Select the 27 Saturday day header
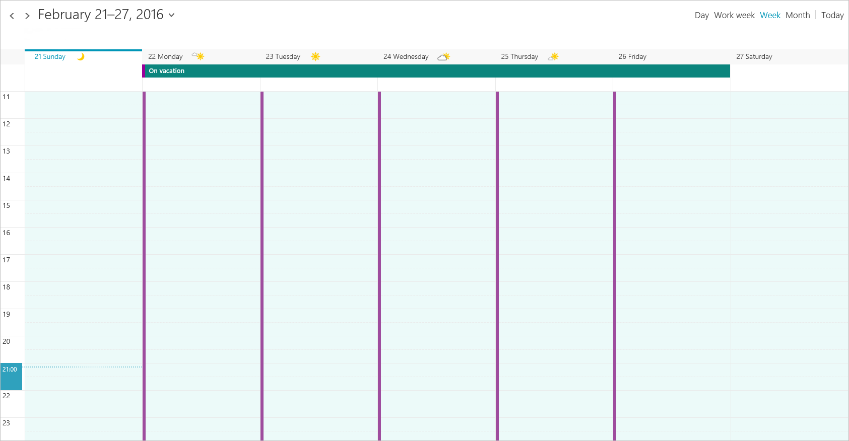 coord(754,57)
